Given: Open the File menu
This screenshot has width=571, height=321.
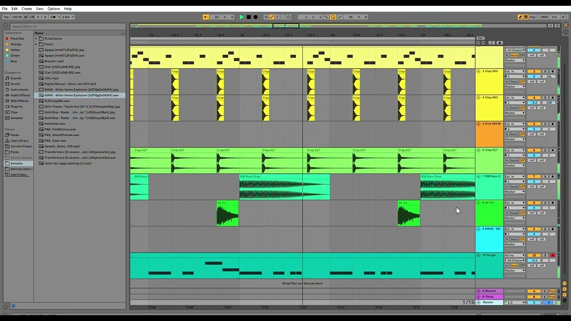Looking at the screenshot, I should click(4, 8).
